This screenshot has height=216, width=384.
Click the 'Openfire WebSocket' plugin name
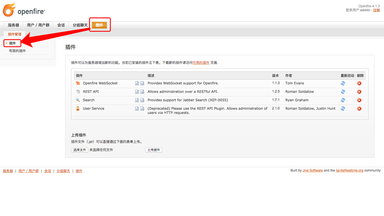point(100,83)
